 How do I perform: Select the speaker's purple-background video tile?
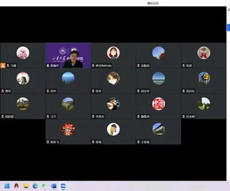[68, 55]
